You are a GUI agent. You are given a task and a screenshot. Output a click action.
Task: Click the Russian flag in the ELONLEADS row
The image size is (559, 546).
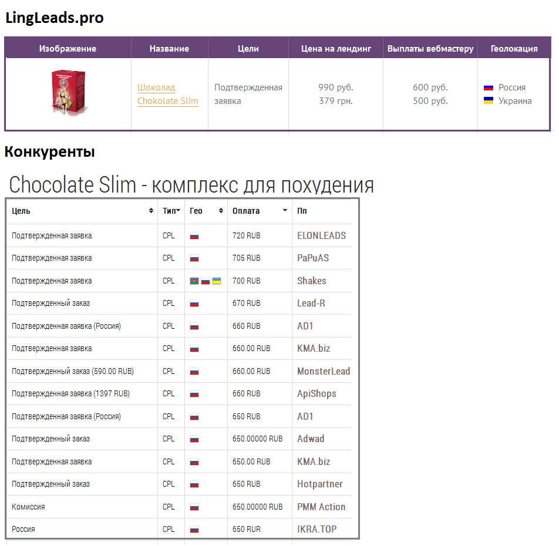(x=194, y=236)
